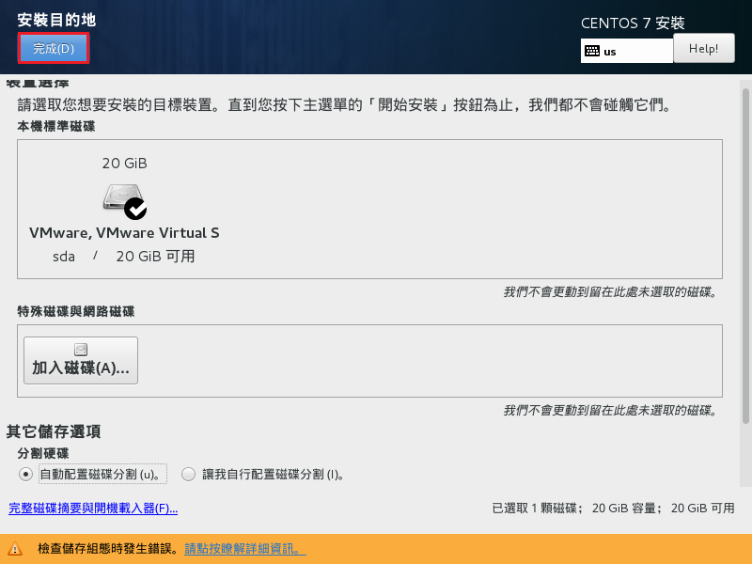Click the 安裝目的地 page title

tap(56, 20)
